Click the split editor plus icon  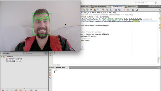(159, 10)
